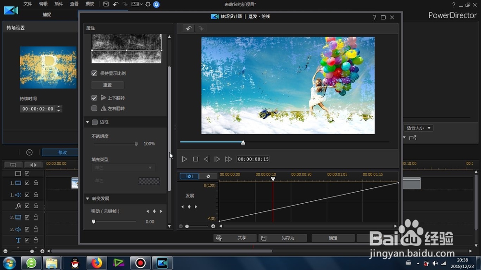Fit entire movie in timeline button
481x270 pixels.
[x=33, y=165]
